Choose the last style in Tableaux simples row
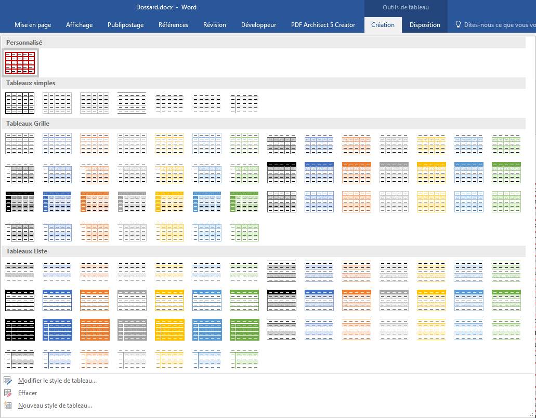 point(244,103)
